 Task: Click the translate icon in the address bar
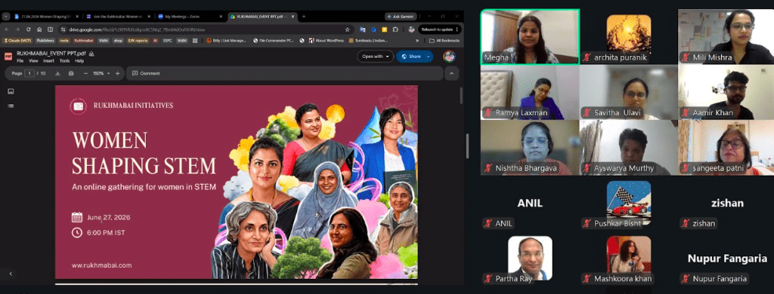(x=362, y=29)
